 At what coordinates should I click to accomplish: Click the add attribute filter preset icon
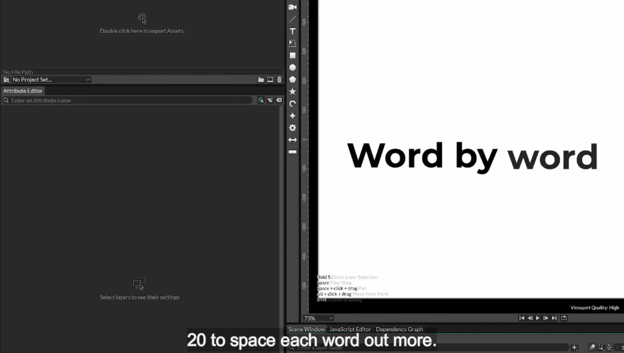(270, 100)
